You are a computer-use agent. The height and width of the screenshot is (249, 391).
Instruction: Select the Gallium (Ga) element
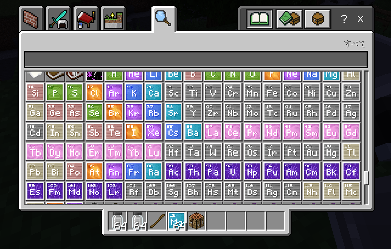[x=35, y=112]
